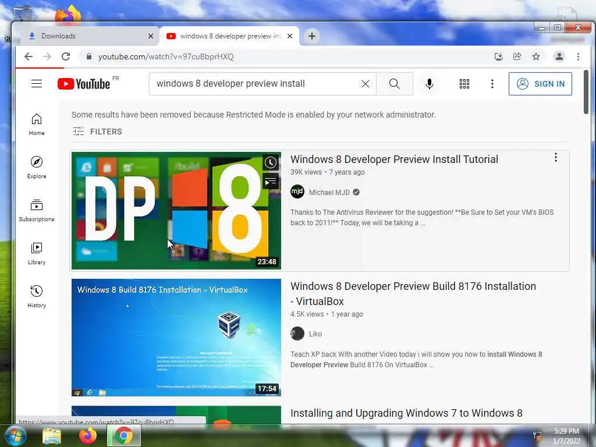Start voice search with microphone icon
This screenshot has width=596, height=447.
coord(430,84)
